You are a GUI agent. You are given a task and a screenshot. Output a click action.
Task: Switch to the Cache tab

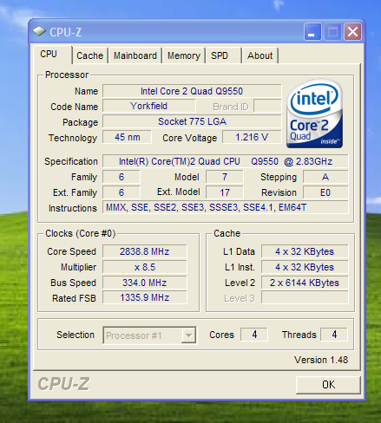pyautogui.click(x=90, y=55)
